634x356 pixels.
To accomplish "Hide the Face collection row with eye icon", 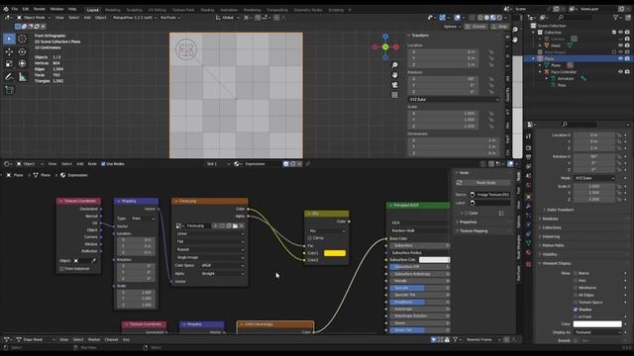I will point(620,58).
